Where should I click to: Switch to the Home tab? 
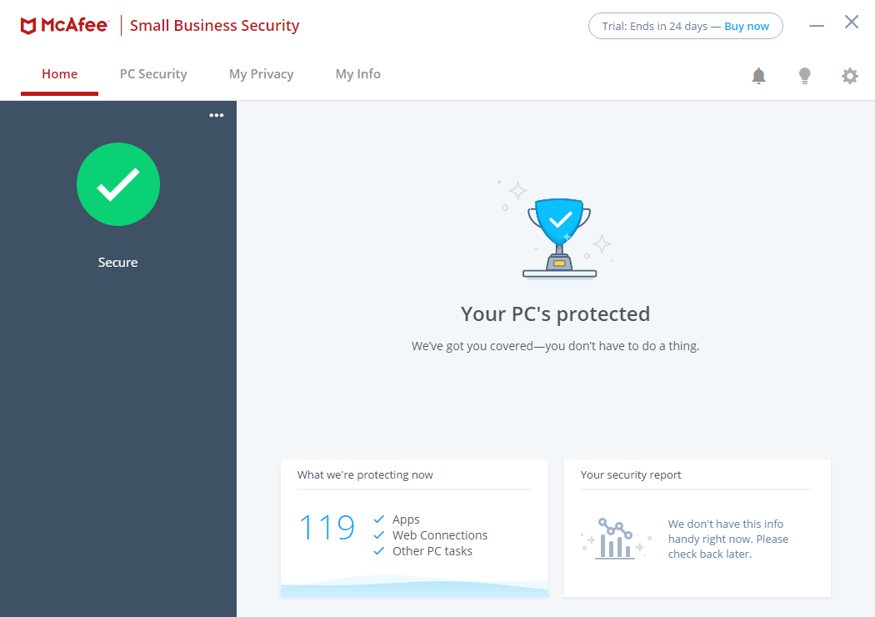pos(60,74)
